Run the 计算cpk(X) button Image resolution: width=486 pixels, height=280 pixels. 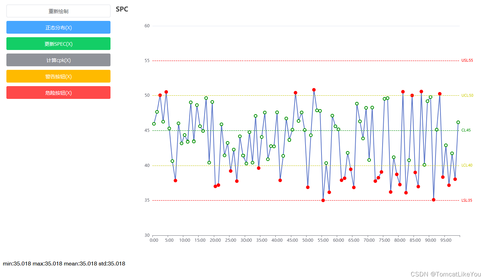(58, 60)
